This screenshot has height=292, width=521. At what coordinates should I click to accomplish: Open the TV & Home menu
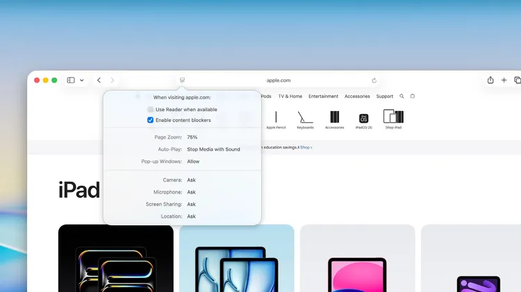(x=290, y=96)
